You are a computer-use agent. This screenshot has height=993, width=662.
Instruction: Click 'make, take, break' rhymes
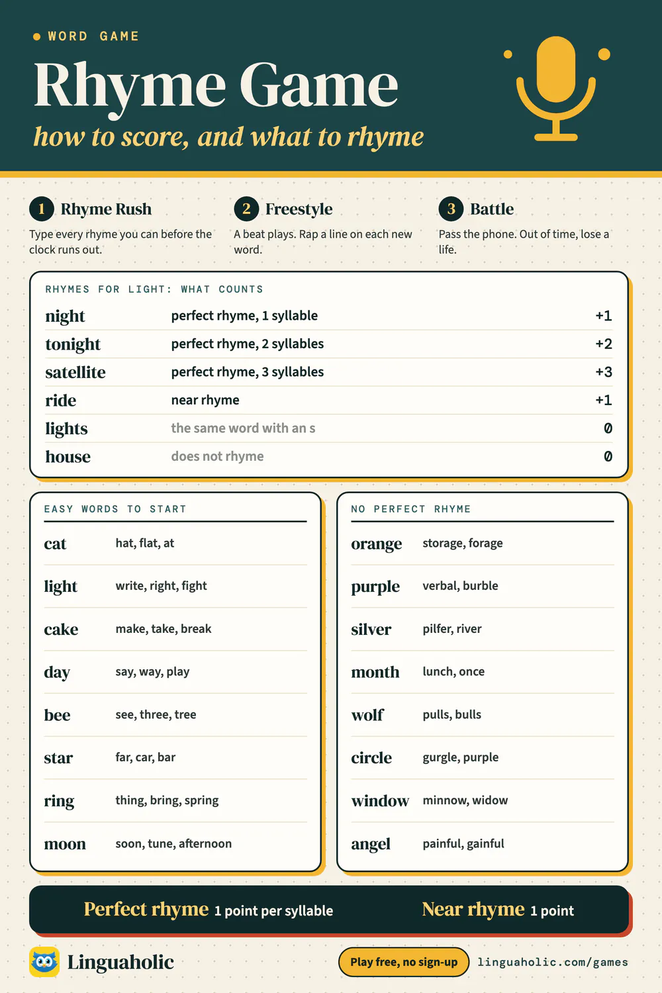[163, 629]
